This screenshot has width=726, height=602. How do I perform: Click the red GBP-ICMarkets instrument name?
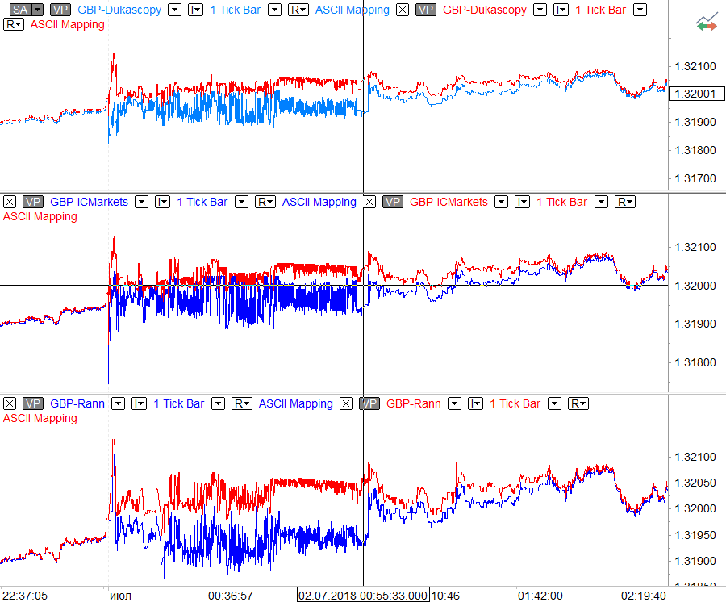(449, 202)
